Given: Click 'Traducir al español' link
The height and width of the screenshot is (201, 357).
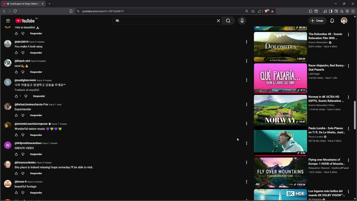Looking at the screenshot, I should coord(27,90).
